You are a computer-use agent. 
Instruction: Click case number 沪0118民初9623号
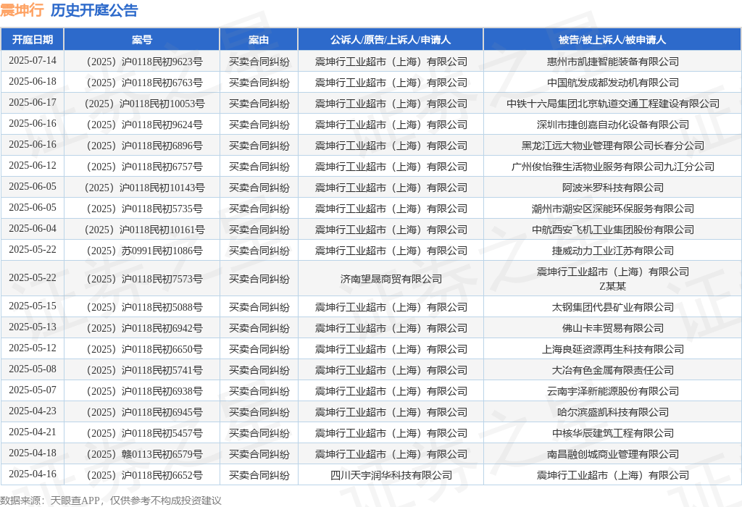tap(142, 62)
